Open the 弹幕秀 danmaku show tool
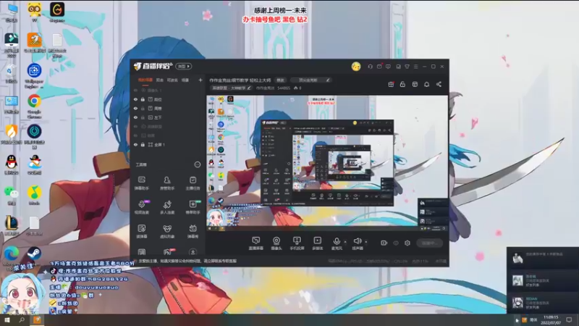The width and height of the screenshot is (579, 326). click(x=193, y=231)
